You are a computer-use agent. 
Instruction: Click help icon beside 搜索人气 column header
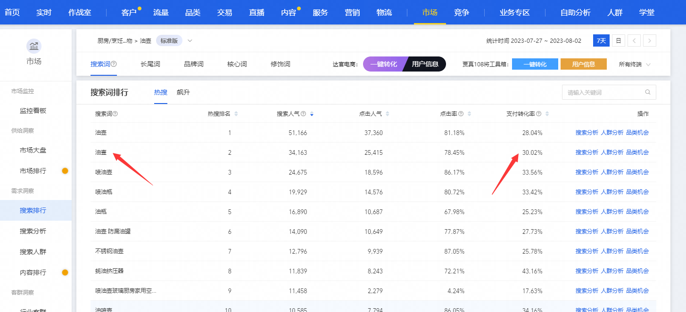point(303,114)
